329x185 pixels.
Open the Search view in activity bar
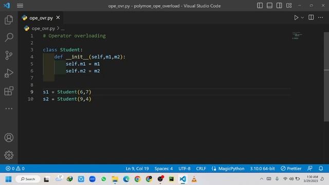(x=9, y=38)
